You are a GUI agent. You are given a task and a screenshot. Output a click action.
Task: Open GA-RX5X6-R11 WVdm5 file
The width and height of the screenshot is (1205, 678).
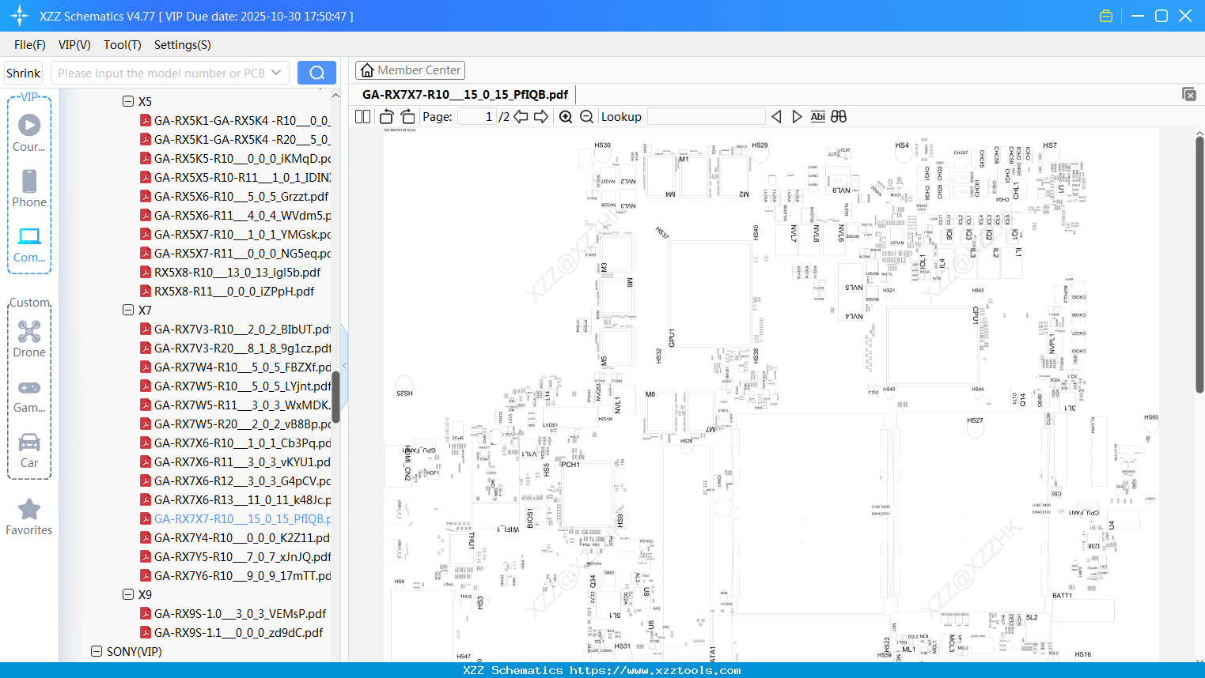[236, 215]
